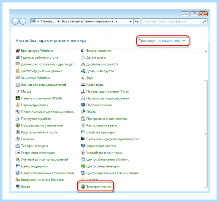This screenshot has width=219, height=202.
Task: Open Центр специальных возможностей link
Action: point(47,173)
